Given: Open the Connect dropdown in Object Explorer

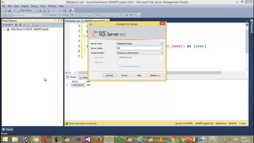Looking at the screenshot, I should click(x=8, y=25).
